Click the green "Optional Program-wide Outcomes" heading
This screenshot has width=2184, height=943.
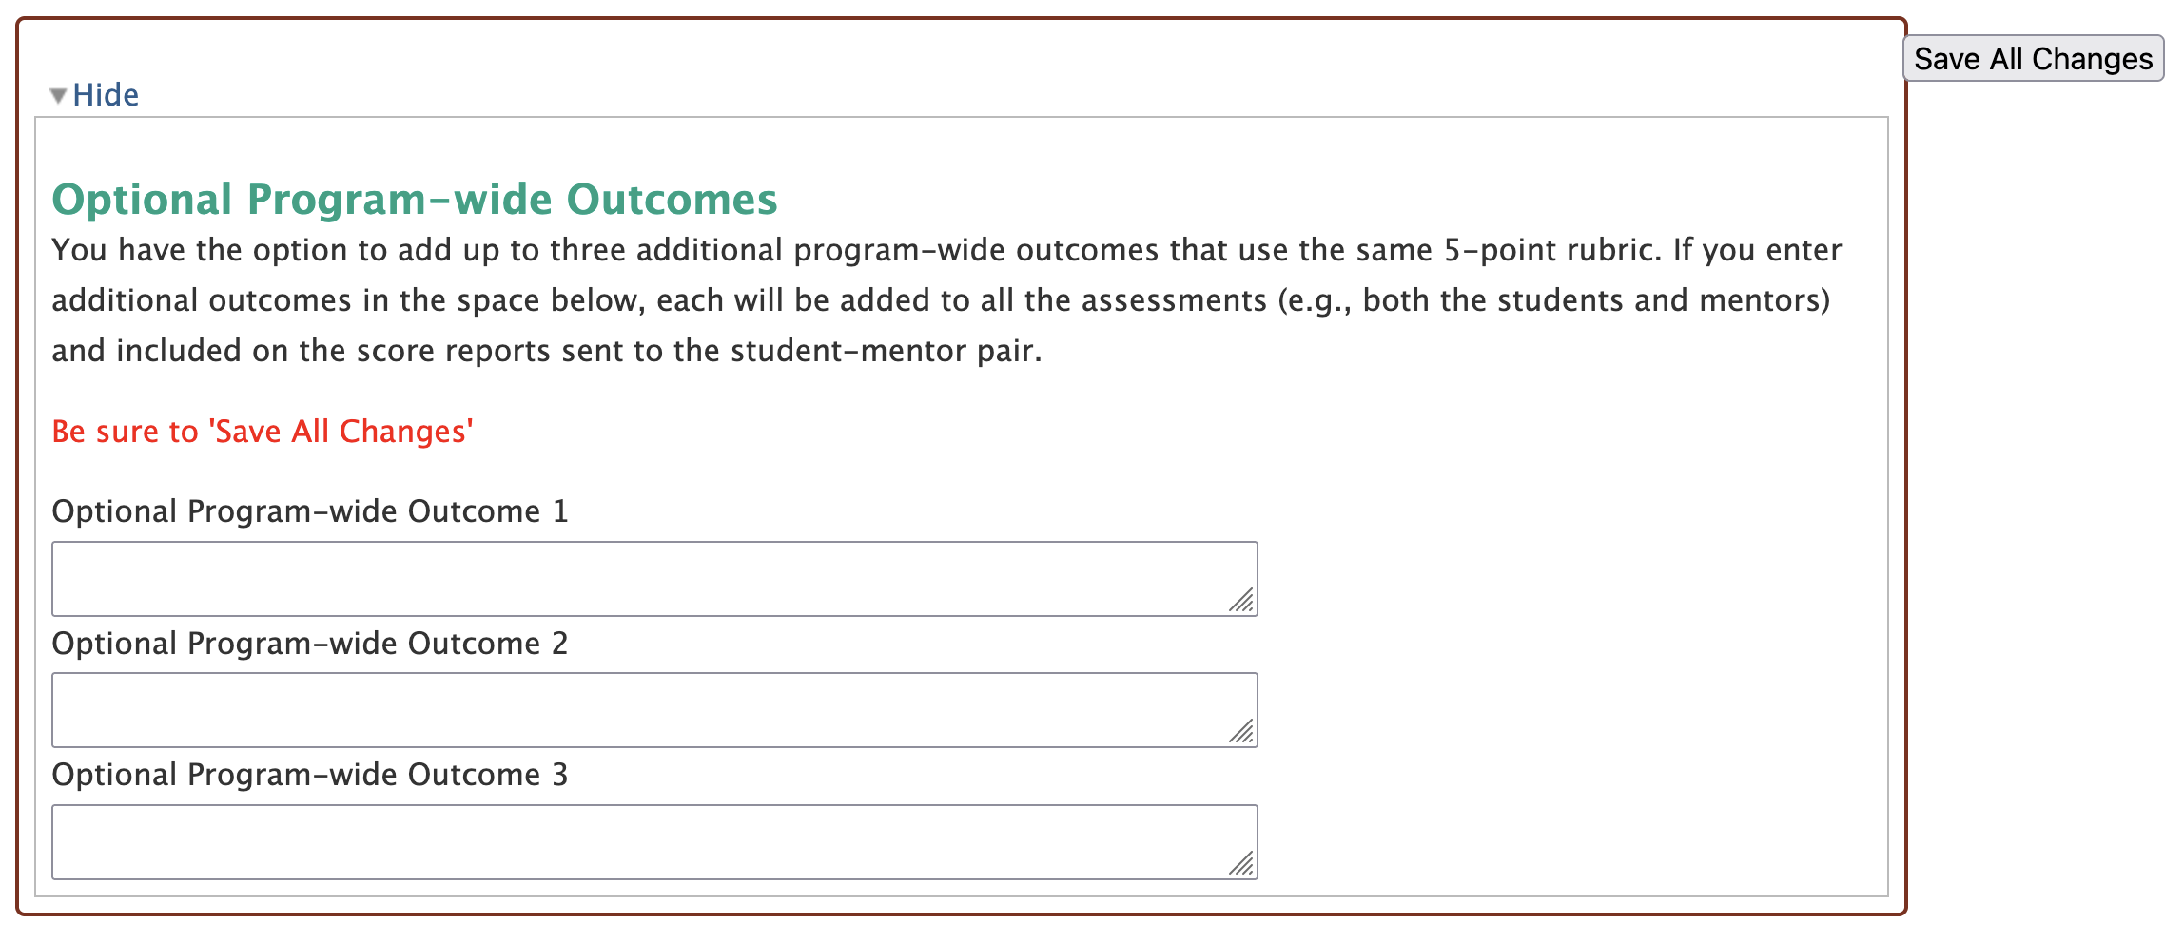pyautogui.click(x=415, y=200)
